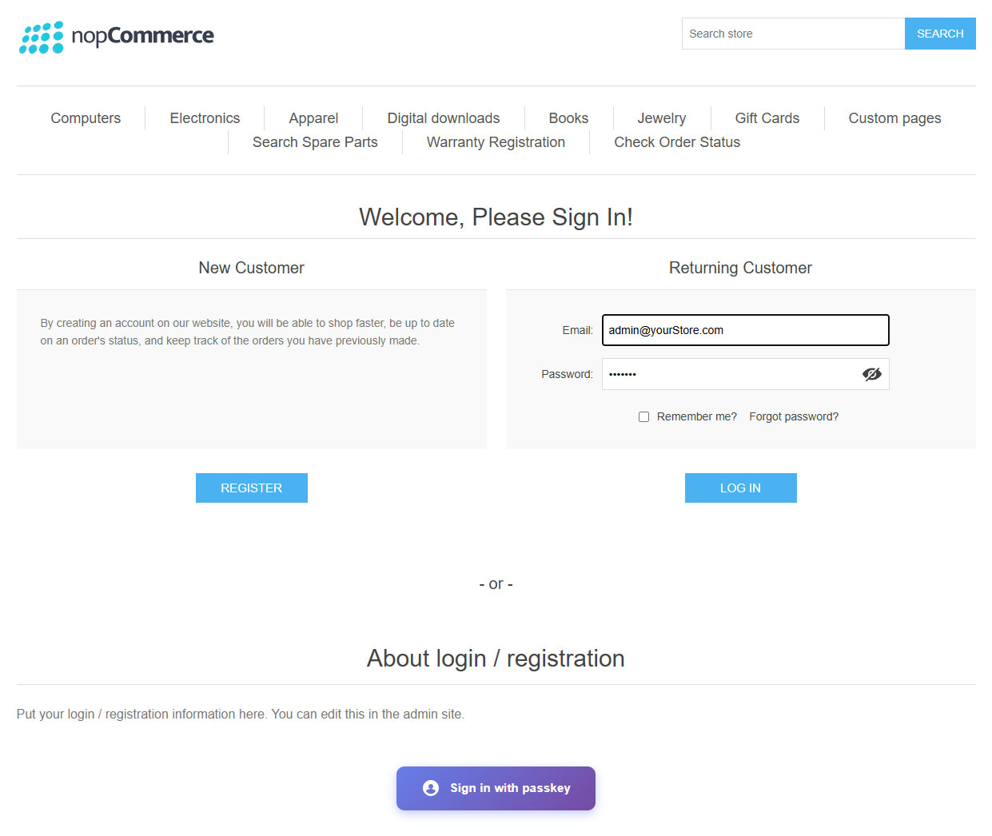Click the Sign in with passkey button

(496, 788)
